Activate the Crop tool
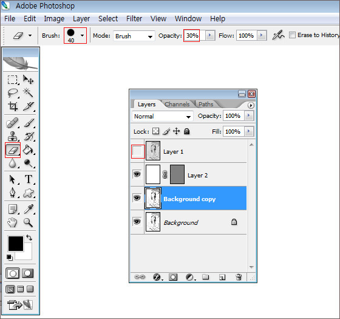 12,106
